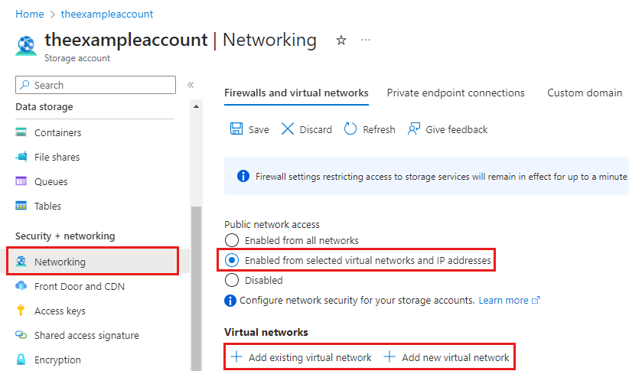Image resolution: width=629 pixels, height=371 pixels.
Task: Collapse the sidebar with the double chevron
Action: (x=191, y=85)
